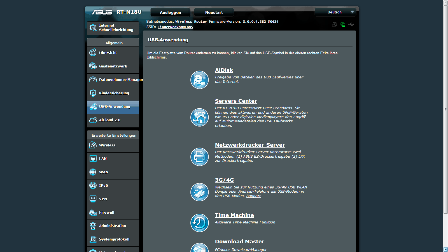Click the Download Master globe icon

[x=199, y=248]
